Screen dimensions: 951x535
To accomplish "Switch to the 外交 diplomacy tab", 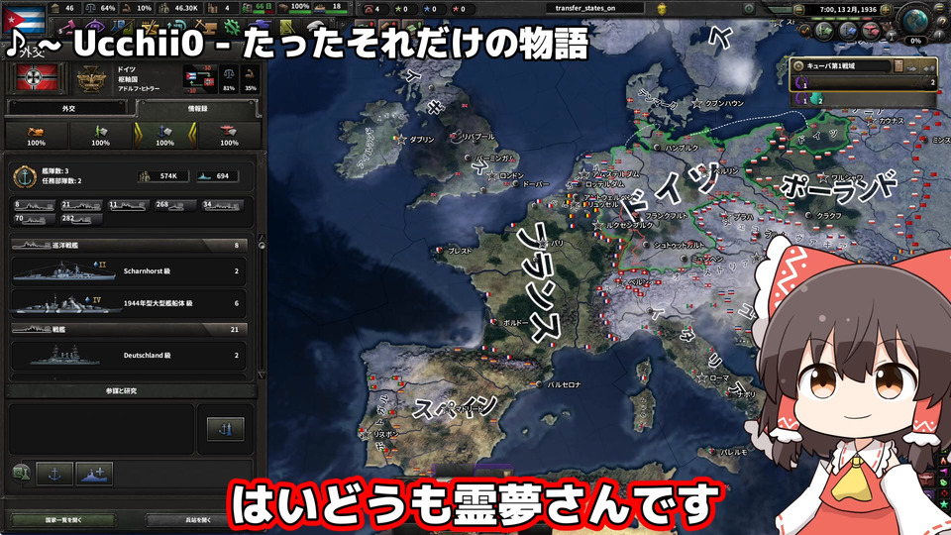I will 68,109.
